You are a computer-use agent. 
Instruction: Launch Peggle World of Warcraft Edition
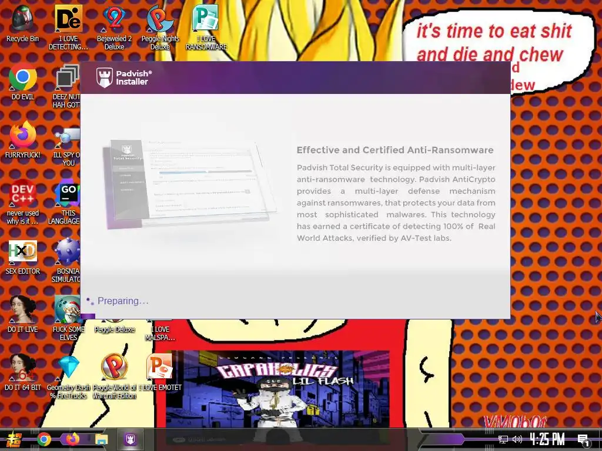[x=114, y=376]
